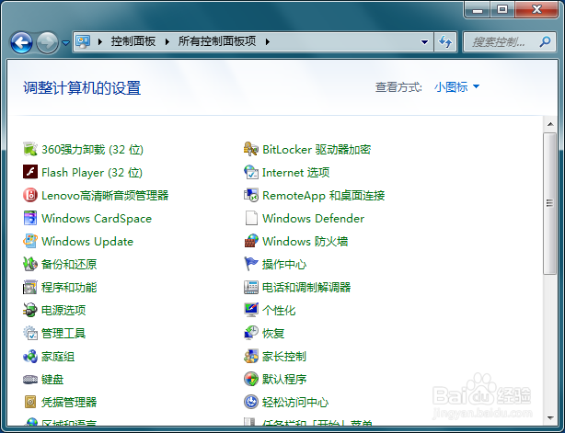This screenshot has width=565, height=433.
Task: Click the BitLocker 驱动器加密 icon
Action: pyautogui.click(x=251, y=149)
